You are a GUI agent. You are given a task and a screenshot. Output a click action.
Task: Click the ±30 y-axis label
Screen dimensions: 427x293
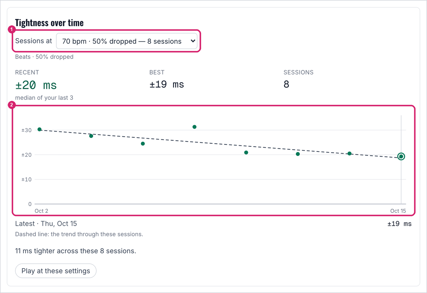(x=26, y=130)
